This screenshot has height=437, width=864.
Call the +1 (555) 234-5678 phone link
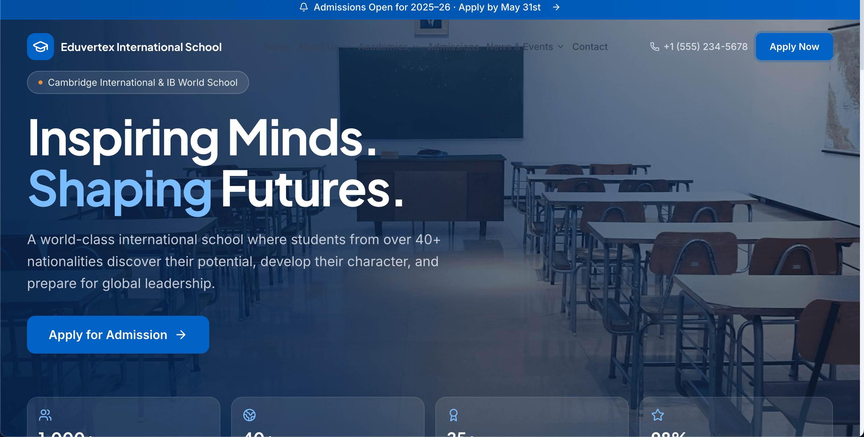pyautogui.click(x=705, y=47)
